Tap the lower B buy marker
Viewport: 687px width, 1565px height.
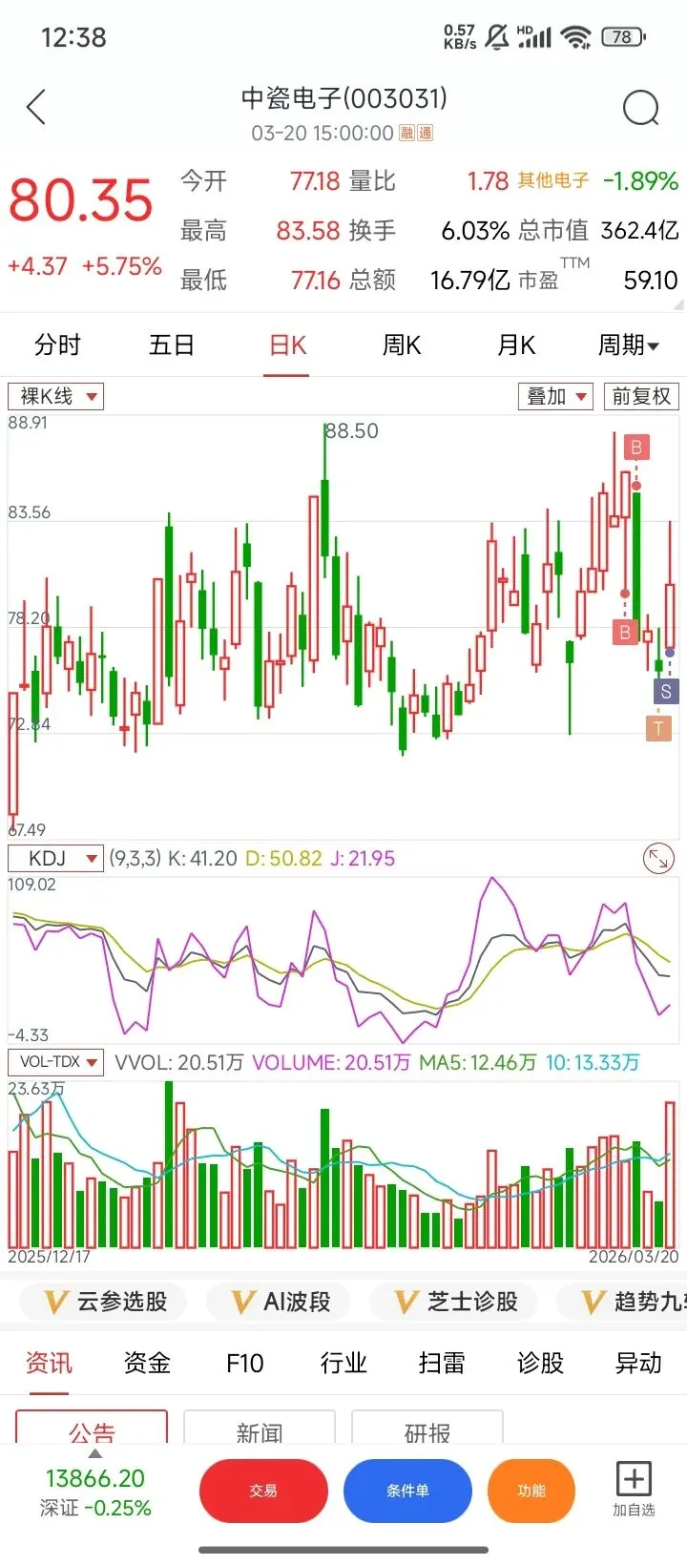click(x=625, y=632)
